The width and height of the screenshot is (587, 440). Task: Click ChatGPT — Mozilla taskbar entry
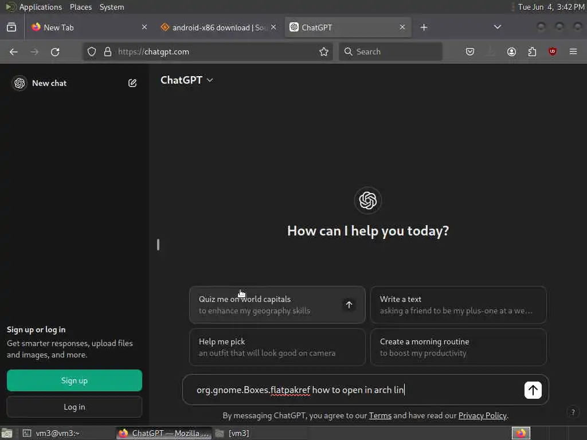[x=163, y=433]
